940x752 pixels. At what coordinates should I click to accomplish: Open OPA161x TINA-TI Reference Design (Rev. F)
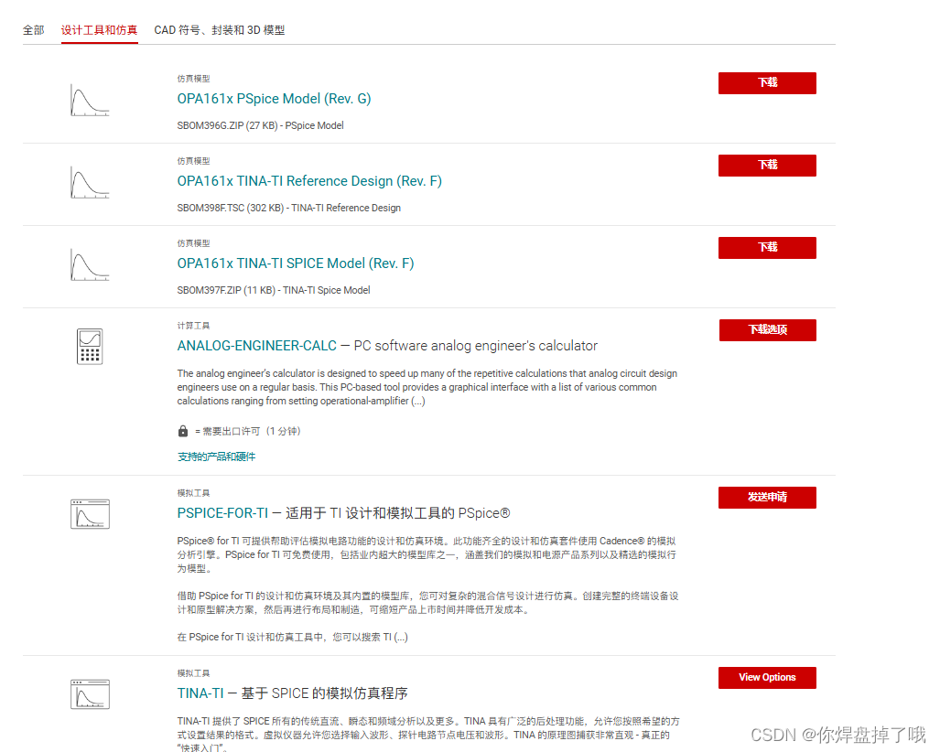tap(309, 181)
